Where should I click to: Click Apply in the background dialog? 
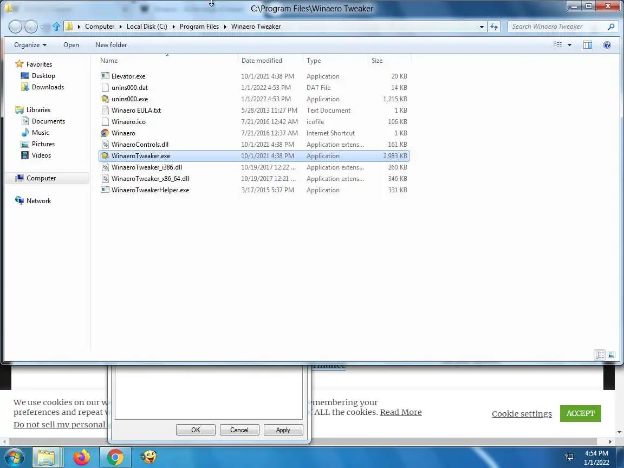pos(283,430)
